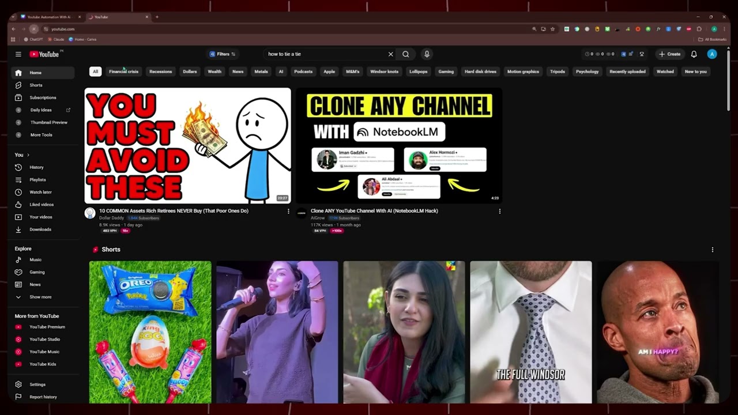738x415 pixels.
Task: Select the Recently uploaded chip
Action: 628,71
